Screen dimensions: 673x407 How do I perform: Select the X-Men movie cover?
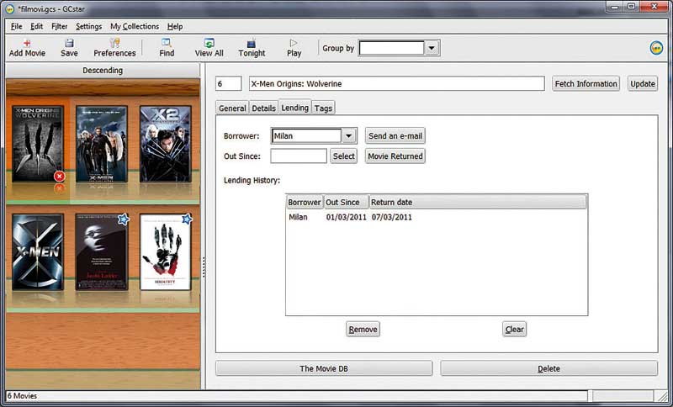38,251
